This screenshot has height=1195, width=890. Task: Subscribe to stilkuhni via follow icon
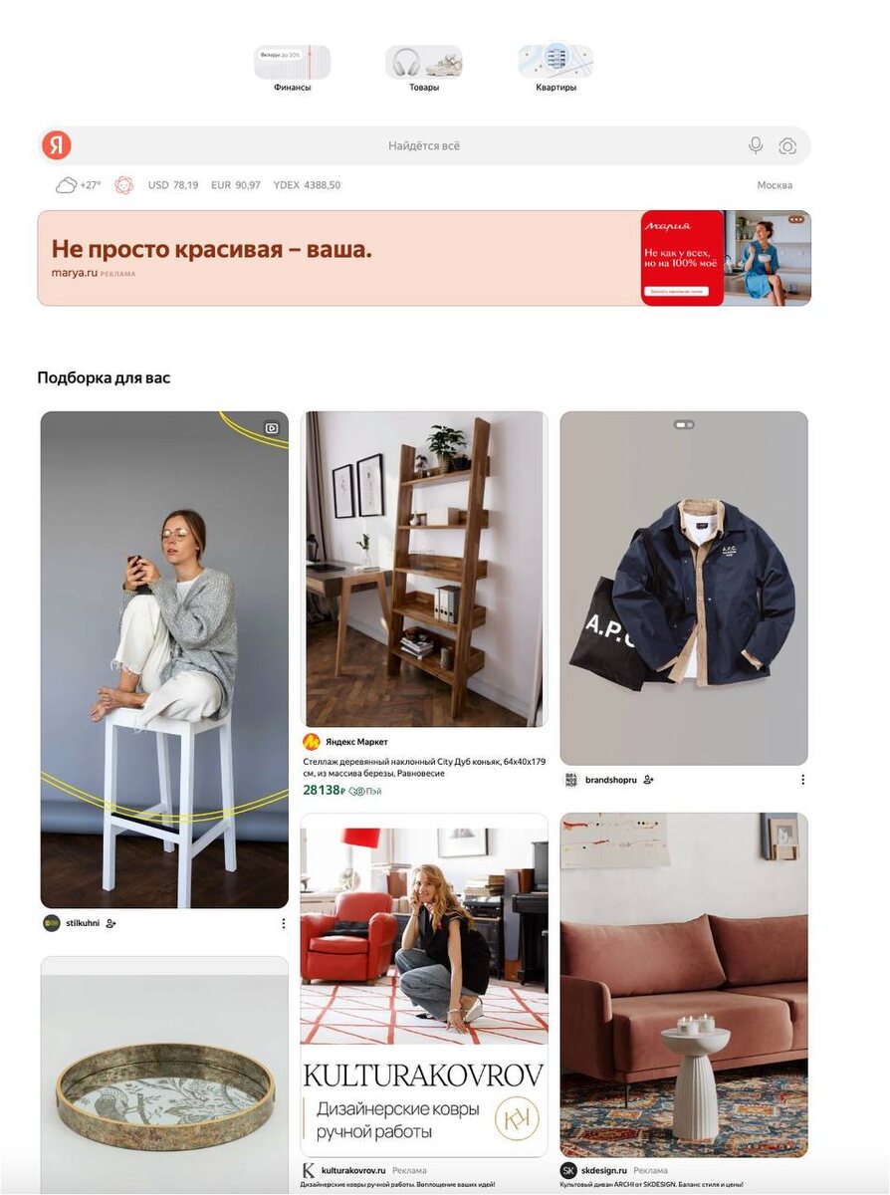(111, 923)
